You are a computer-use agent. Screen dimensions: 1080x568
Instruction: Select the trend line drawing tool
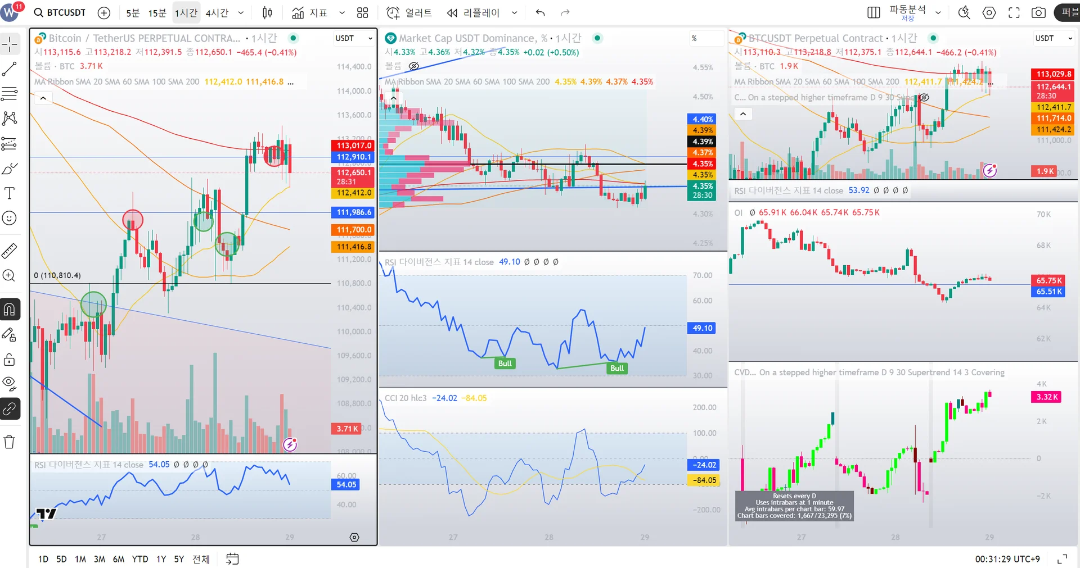point(10,69)
